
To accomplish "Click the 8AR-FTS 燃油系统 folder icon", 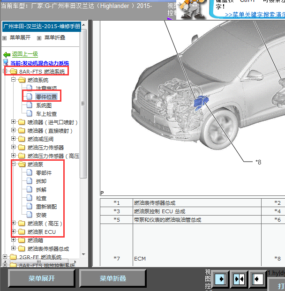I will pyautogui.click(x=14, y=71).
